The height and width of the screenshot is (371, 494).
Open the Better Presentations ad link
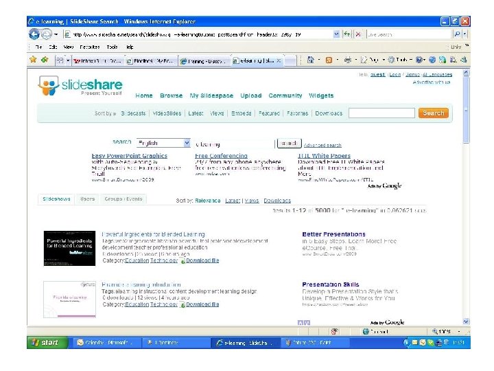tap(333, 234)
